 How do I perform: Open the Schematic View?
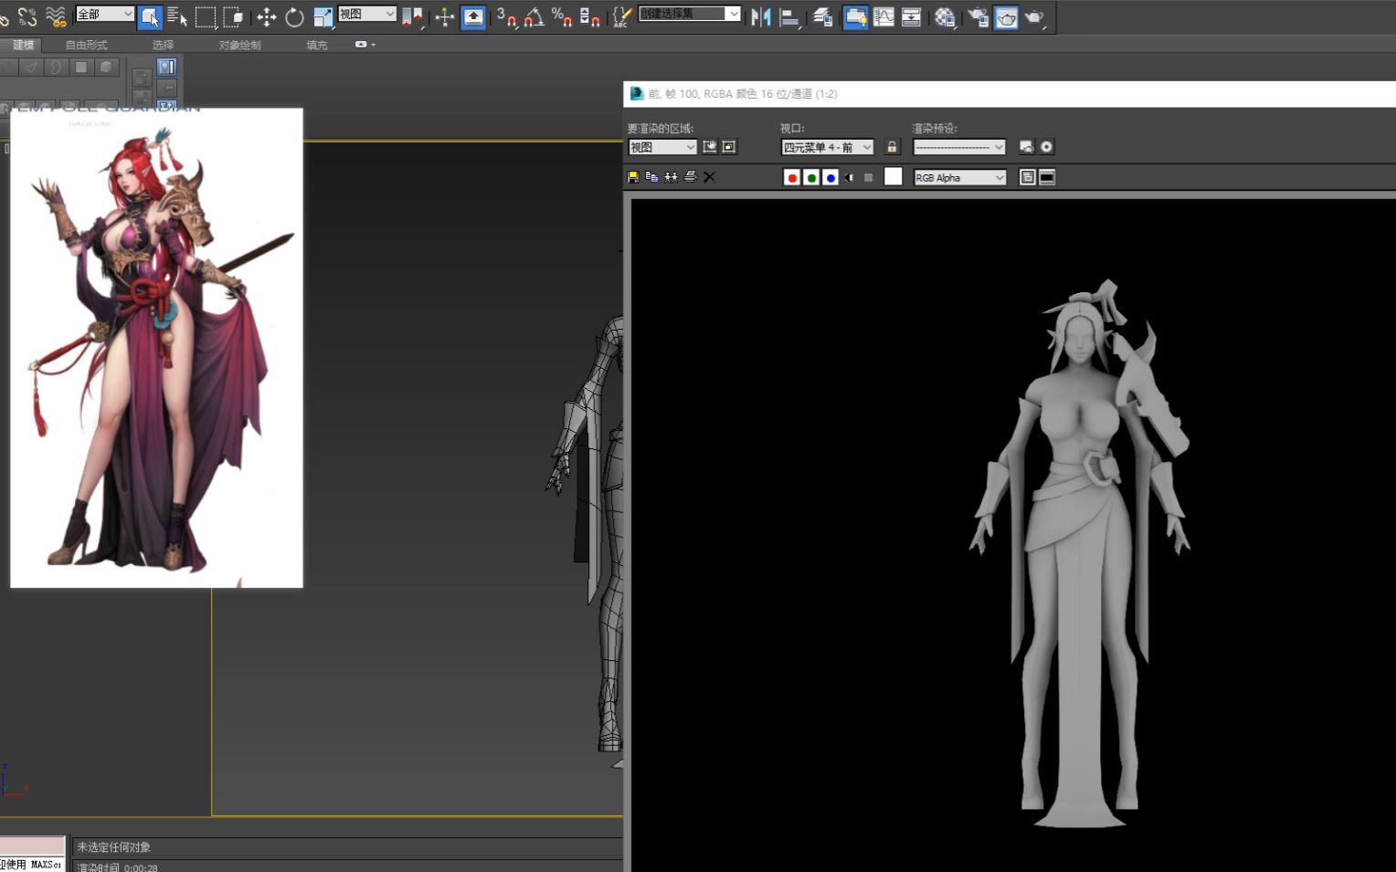tap(912, 16)
